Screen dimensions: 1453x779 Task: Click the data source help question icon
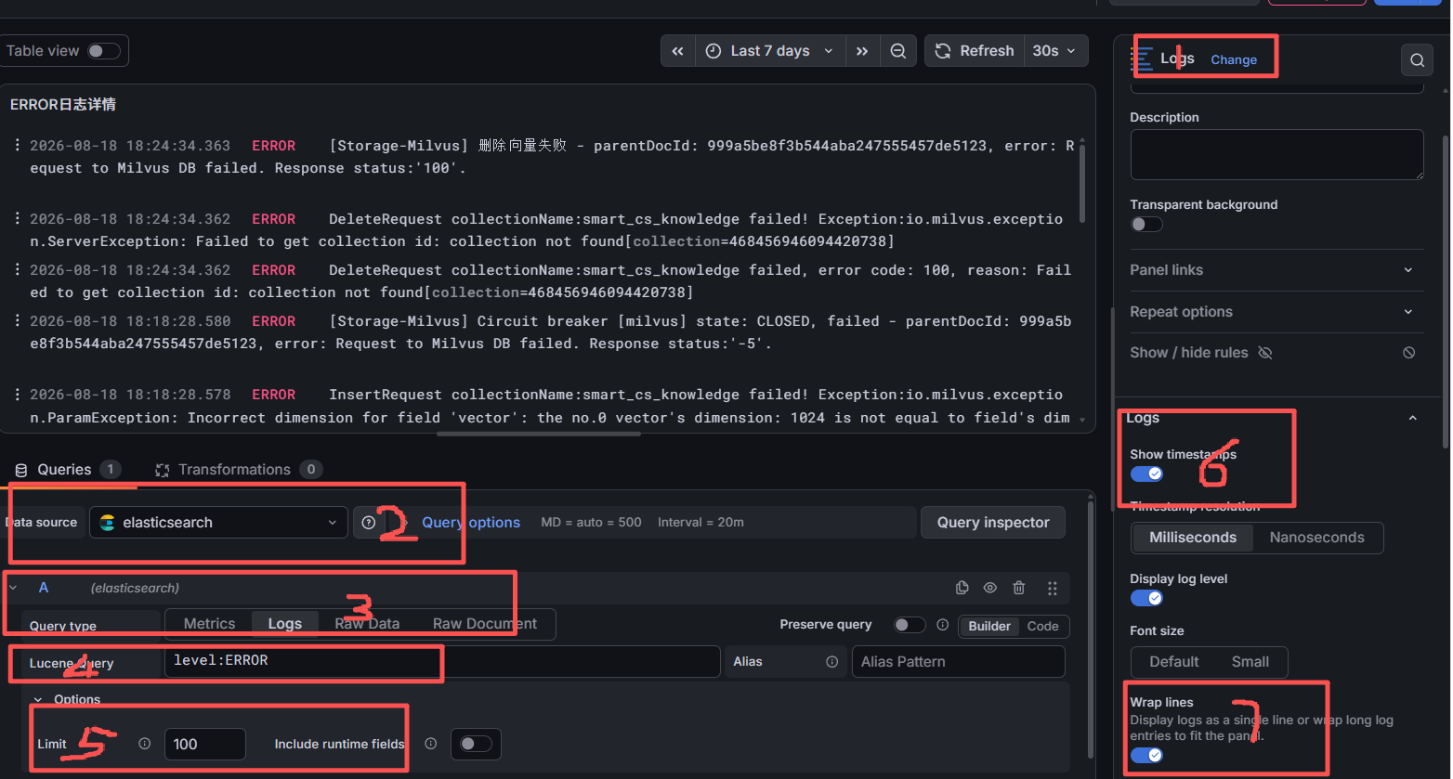[369, 523]
